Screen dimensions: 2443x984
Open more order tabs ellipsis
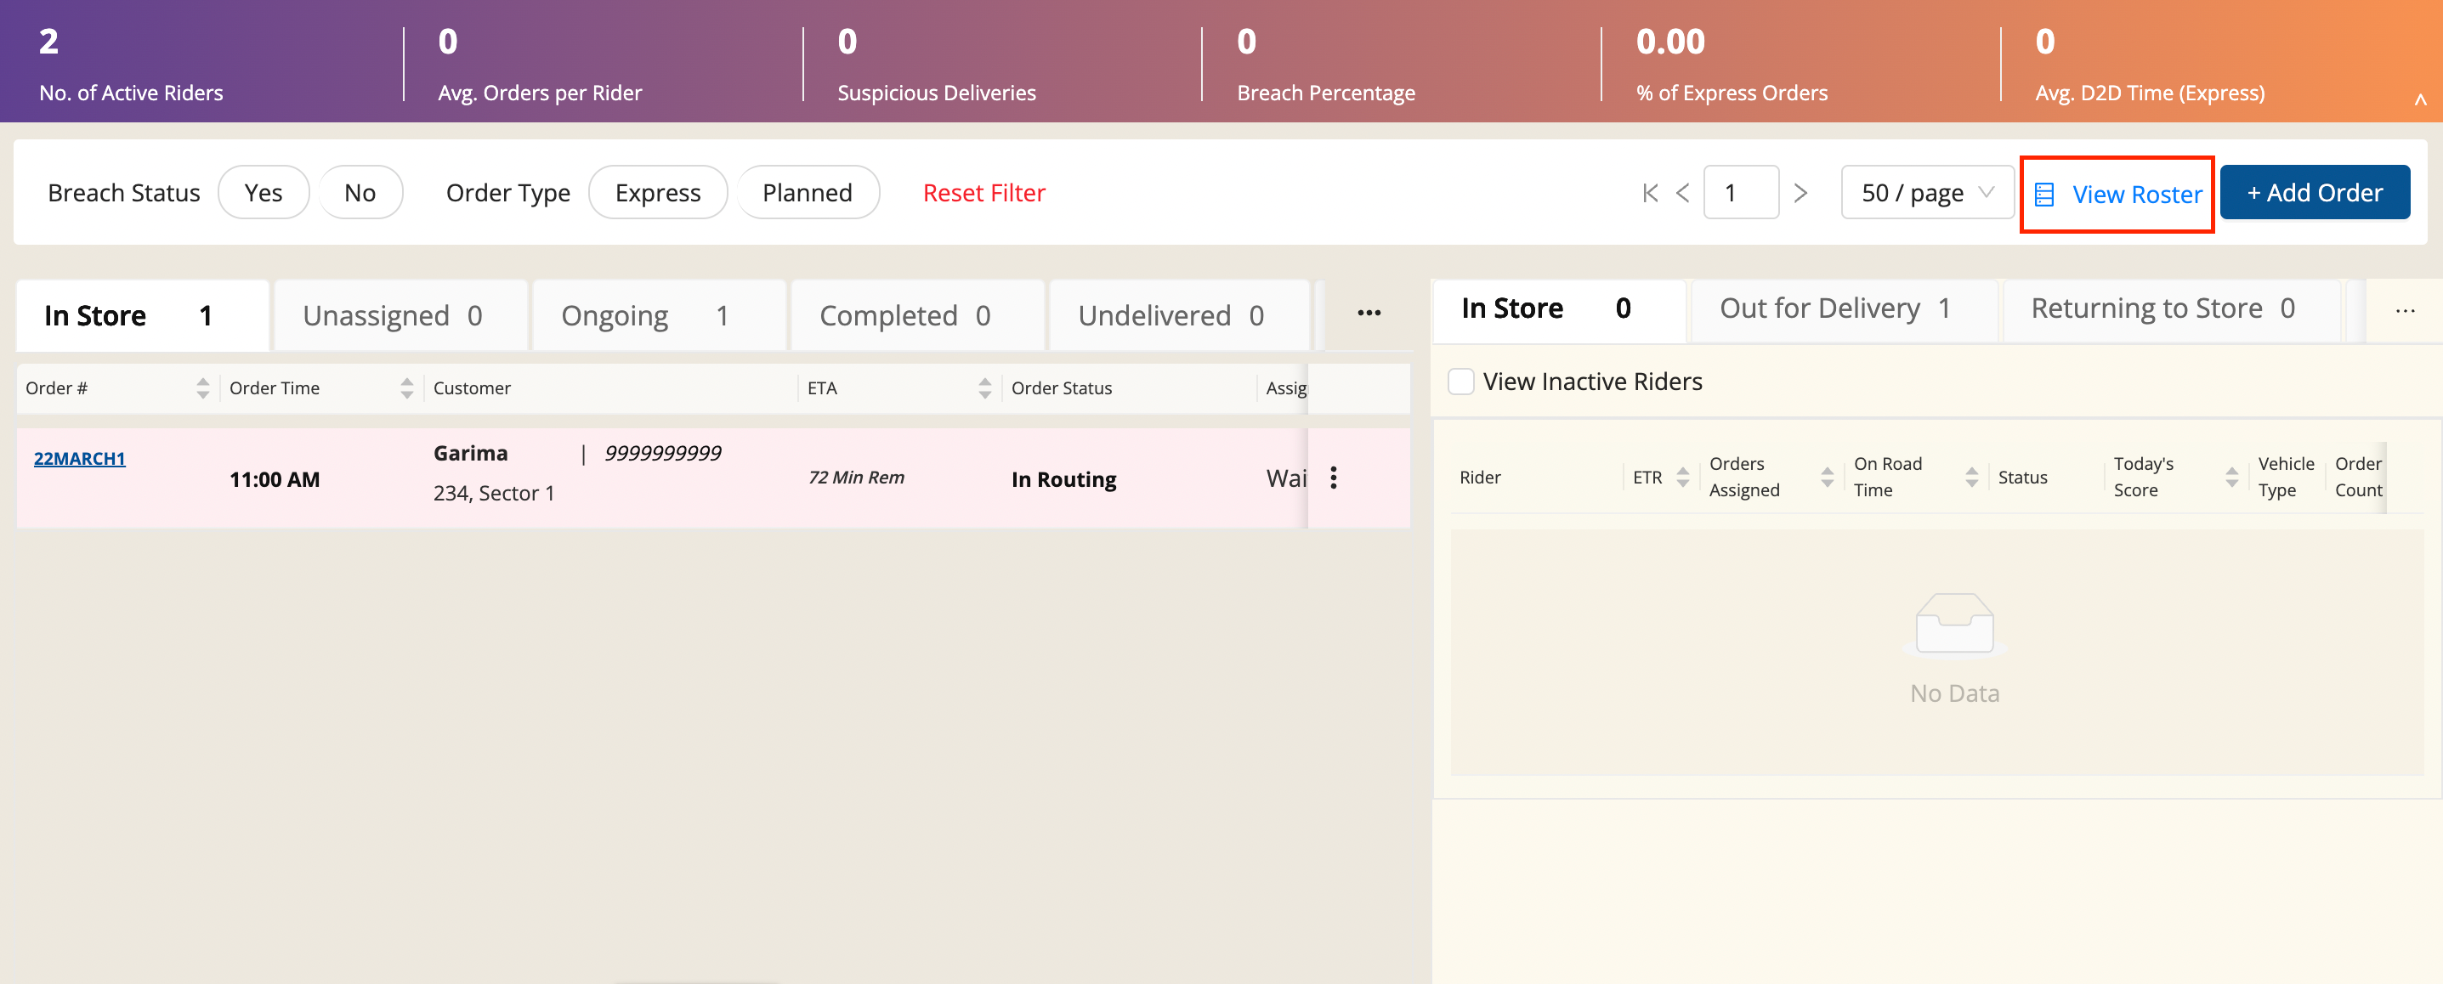(x=1369, y=314)
